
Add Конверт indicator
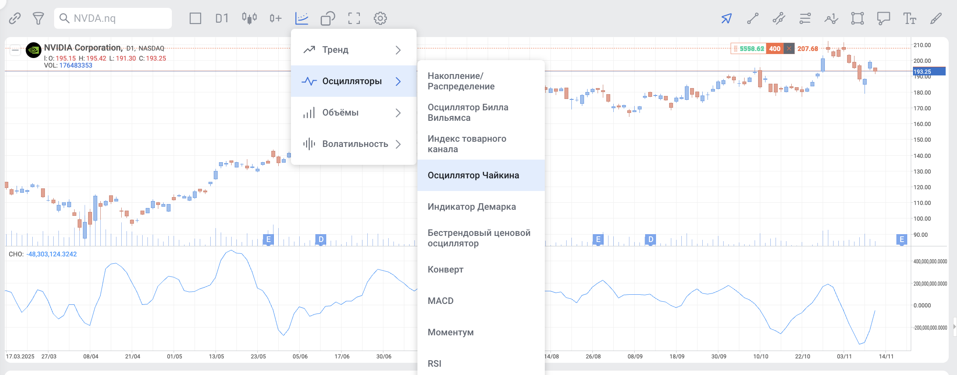pyautogui.click(x=481, y=269)
